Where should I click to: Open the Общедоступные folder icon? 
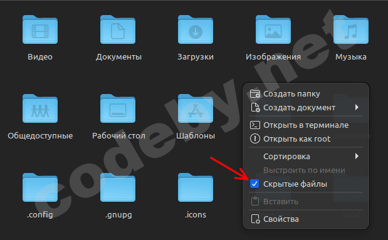pyautogui.click(x=40, y=108)
